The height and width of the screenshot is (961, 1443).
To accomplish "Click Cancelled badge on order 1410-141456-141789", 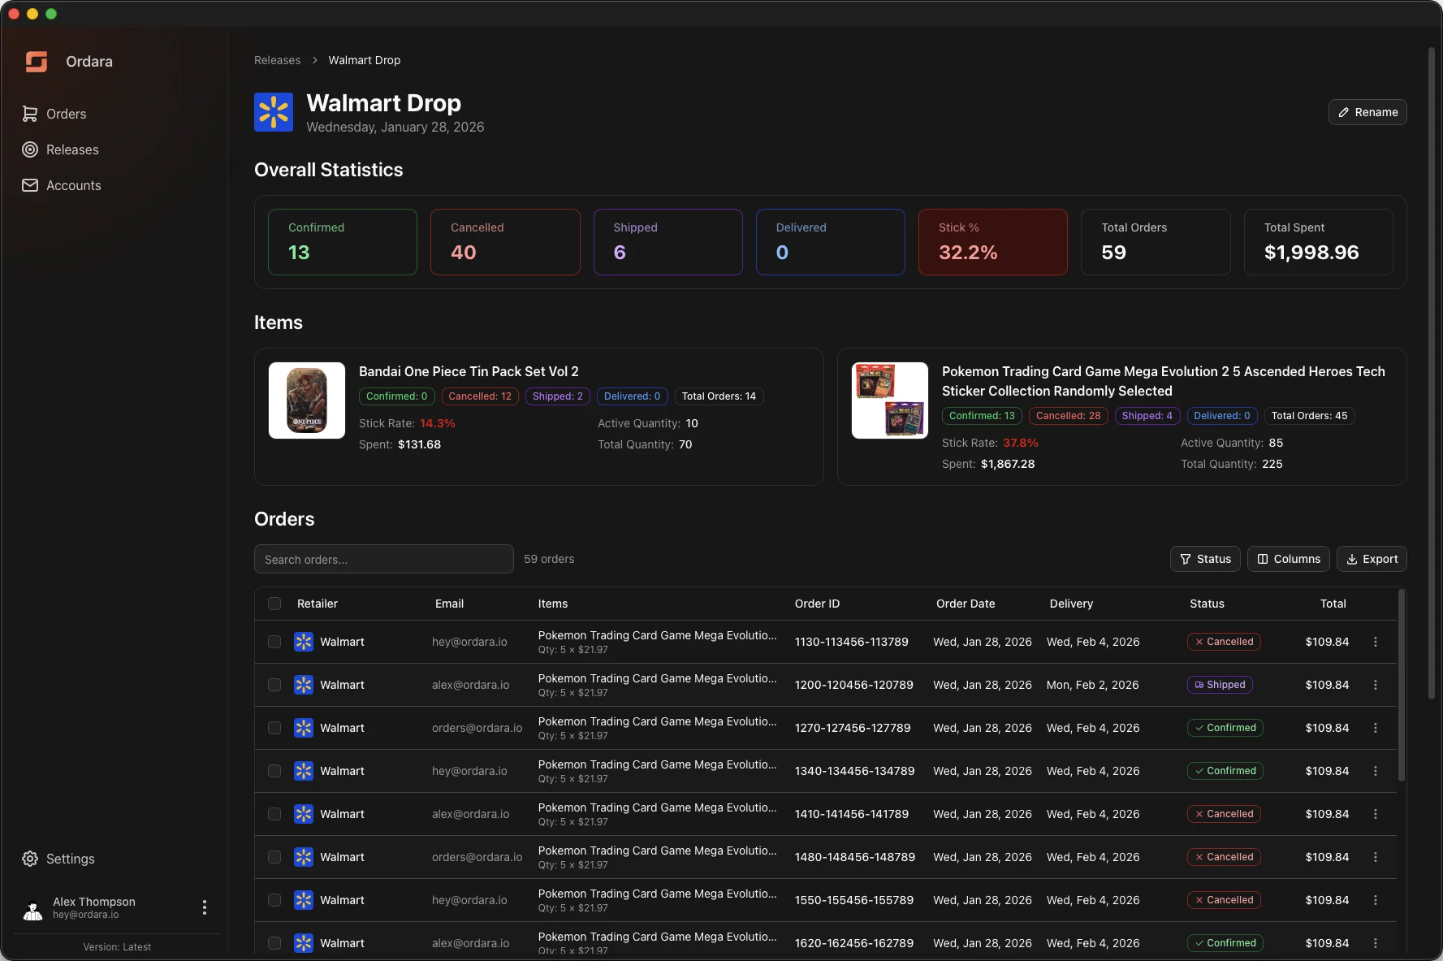I will click(1224, 814).
